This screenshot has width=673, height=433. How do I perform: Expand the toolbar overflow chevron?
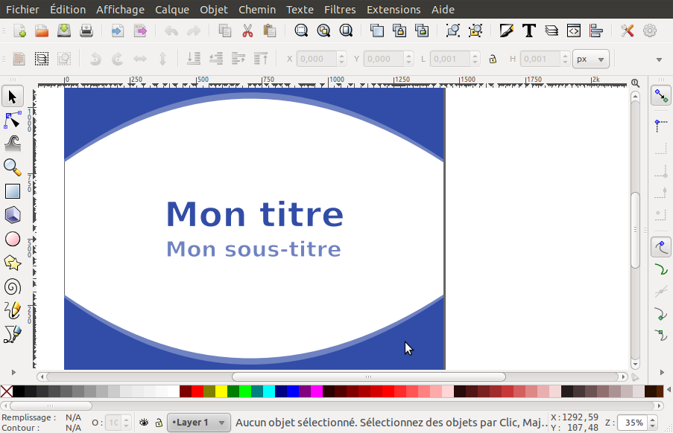[659, 59]
